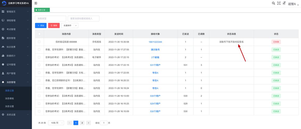Check the row sent at 2022-11-28 16:20:33
This screenshot has height=129, width=301.
[39, 80]
